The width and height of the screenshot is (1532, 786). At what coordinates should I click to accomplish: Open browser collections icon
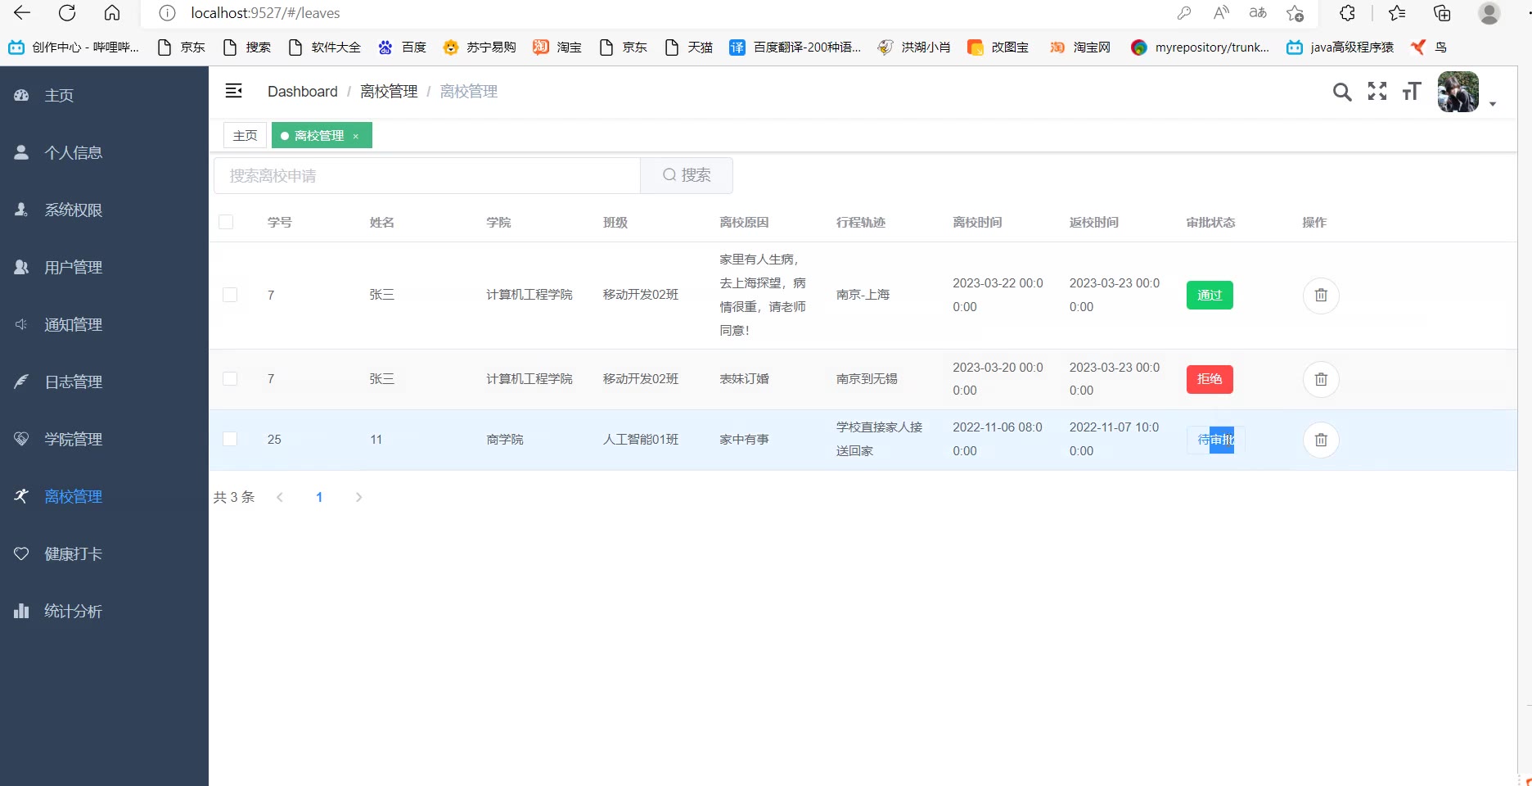coord(1442,13)
